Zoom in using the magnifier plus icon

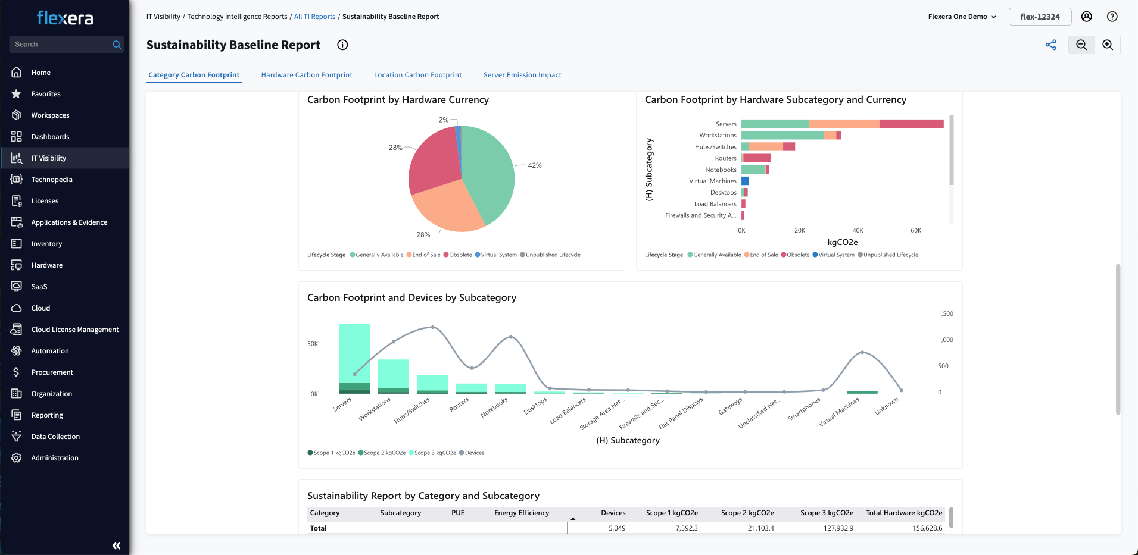[1108, 45]
